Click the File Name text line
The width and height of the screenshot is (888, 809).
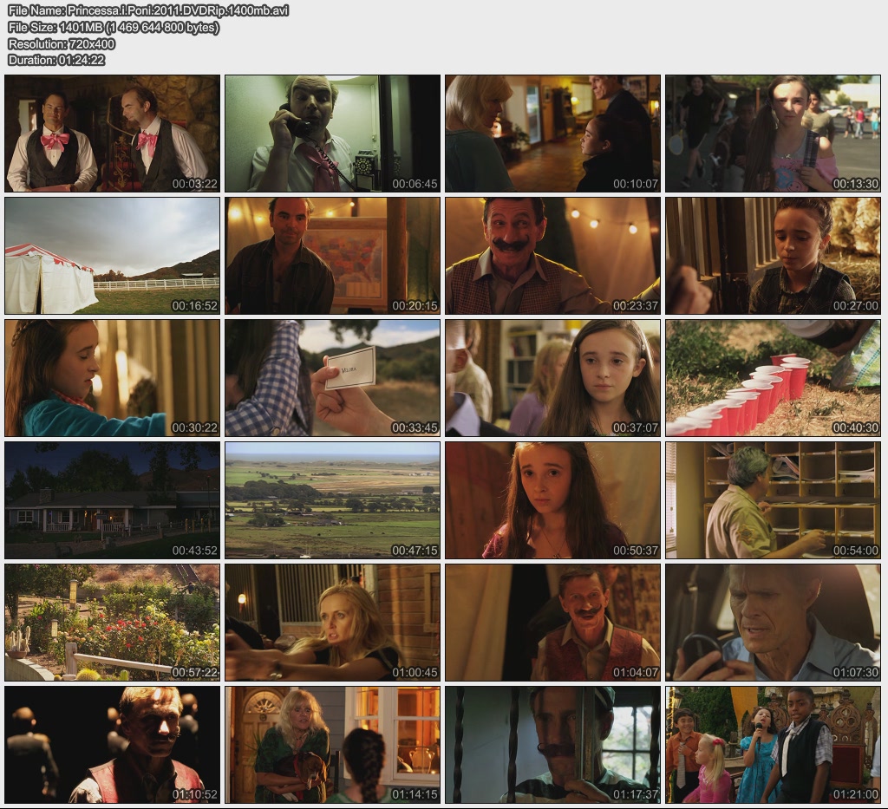(147, 10)
